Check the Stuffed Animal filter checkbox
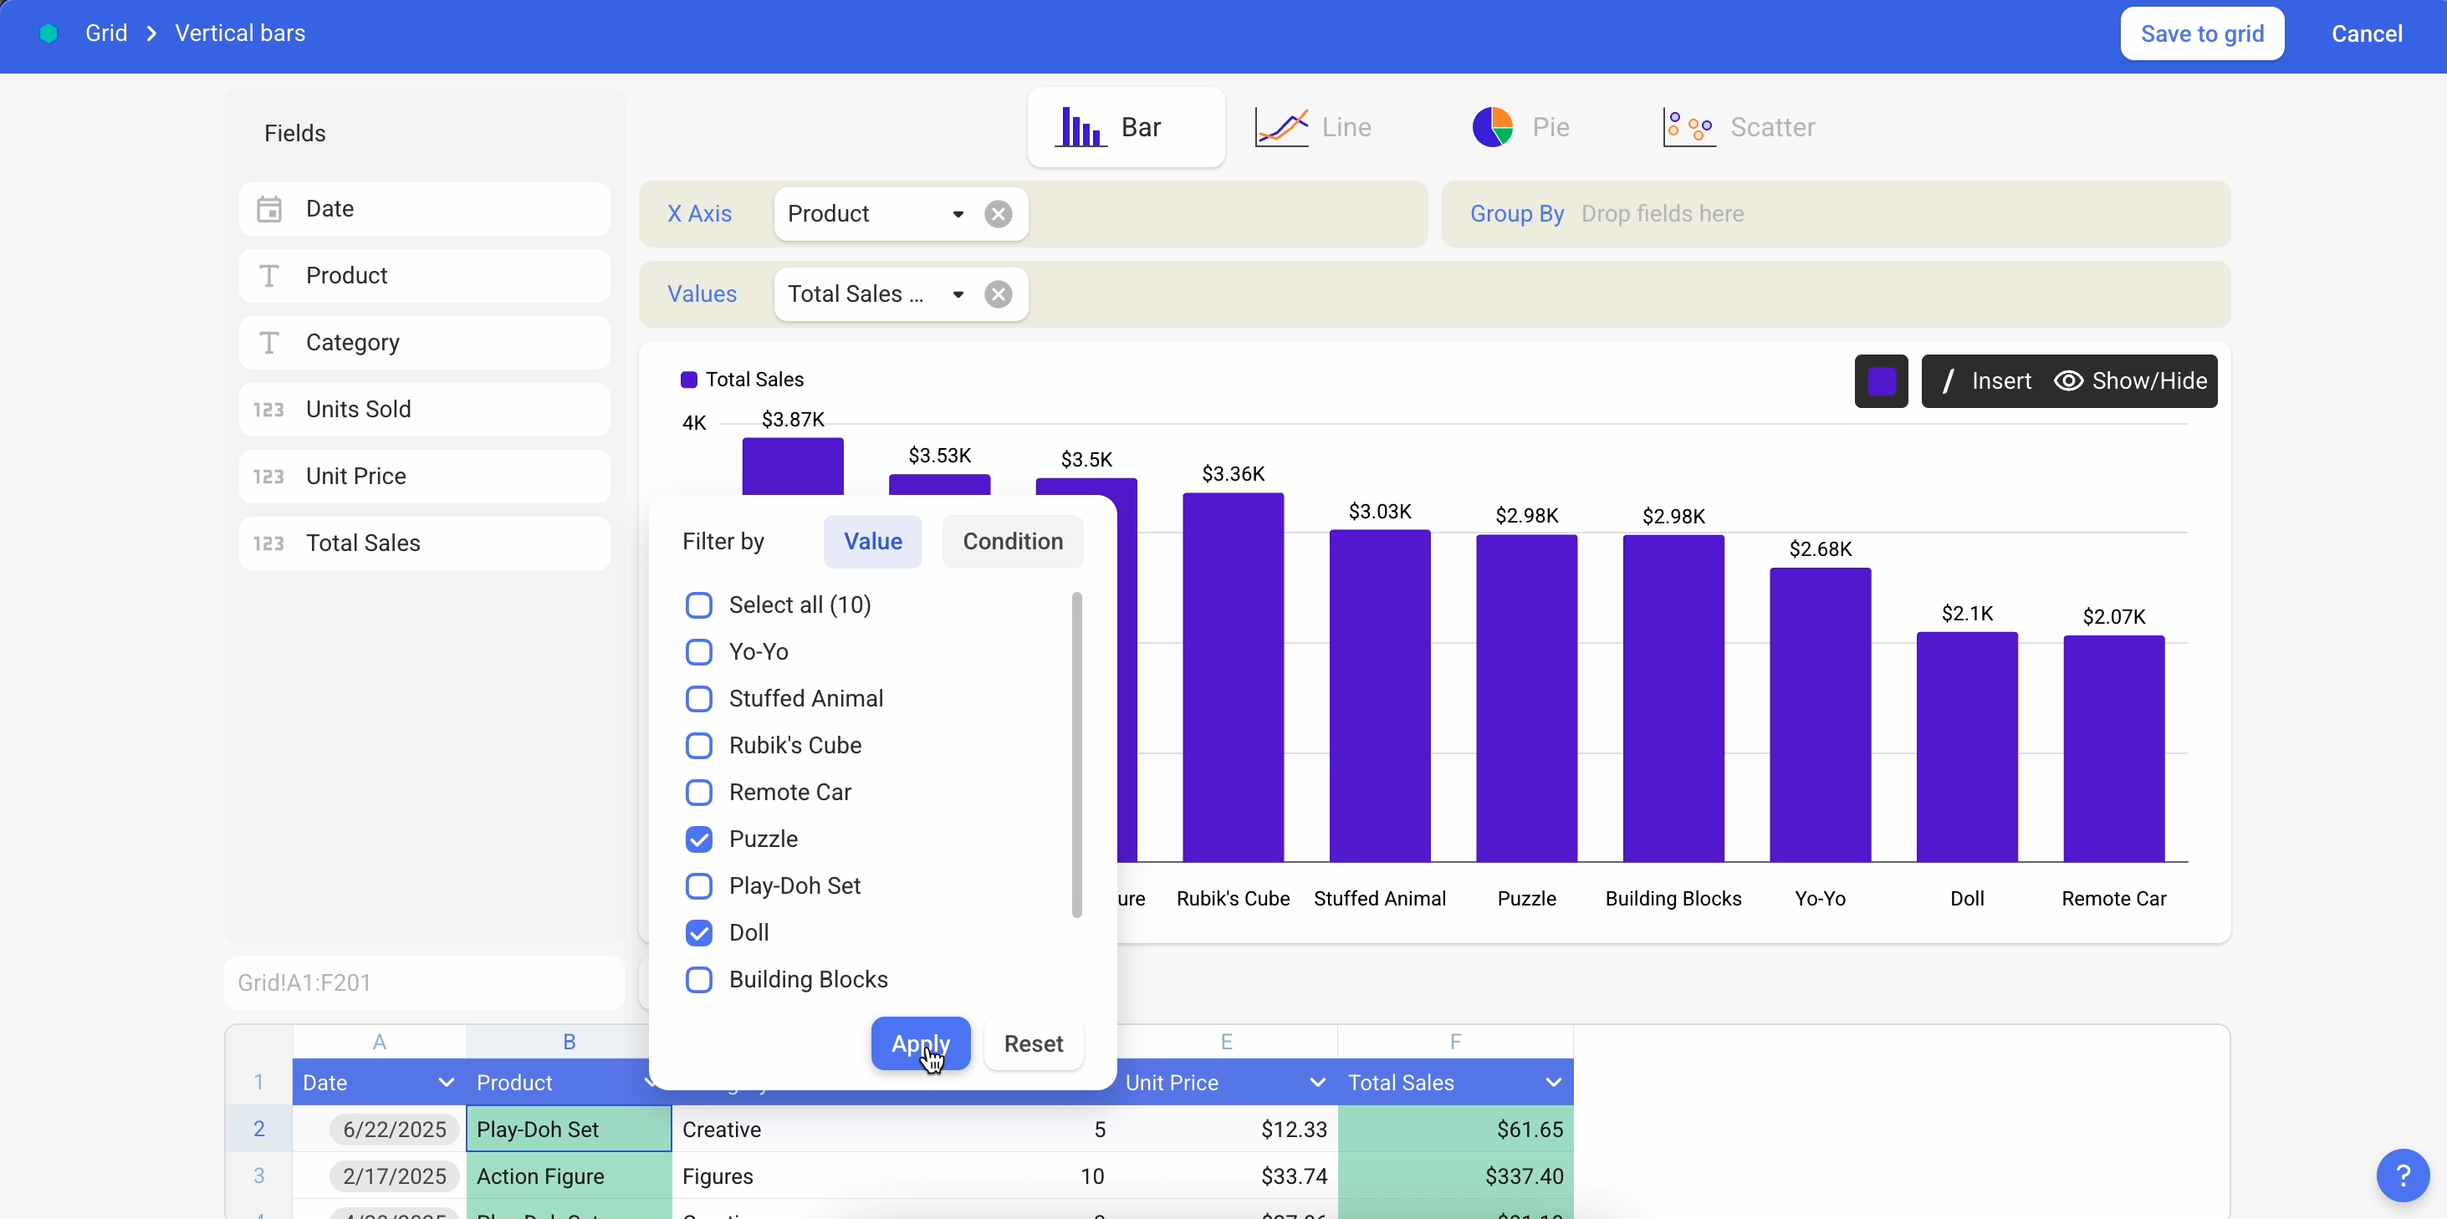The height and width of the screenshot is (1219, 2447). [699, 698]
